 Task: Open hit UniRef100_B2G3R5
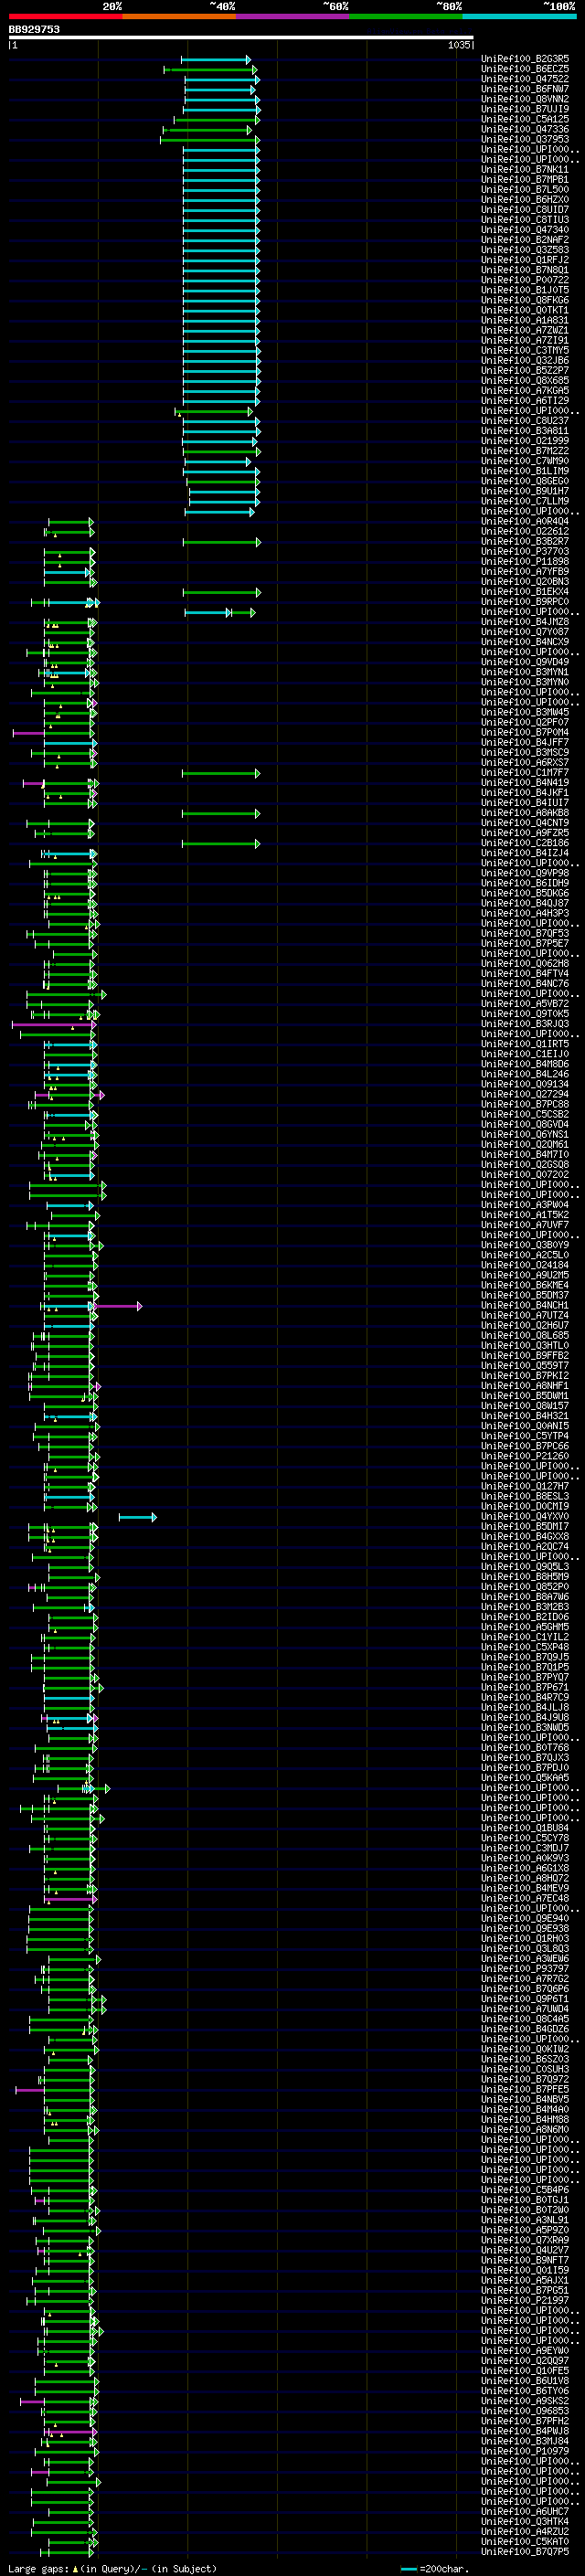coord(525,59)
